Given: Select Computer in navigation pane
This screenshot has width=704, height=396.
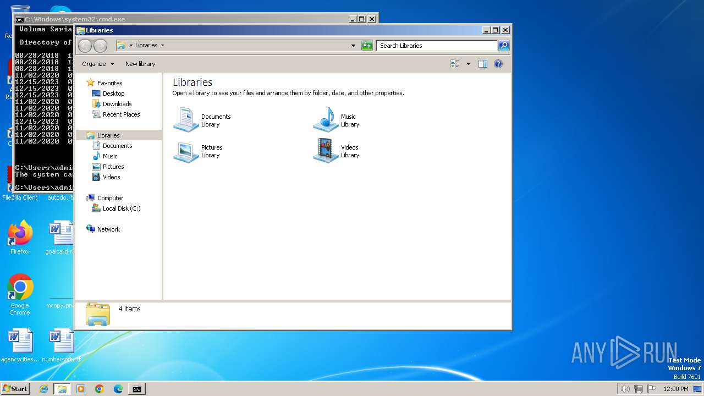Looking at the screenshot, I should (110, 198).
